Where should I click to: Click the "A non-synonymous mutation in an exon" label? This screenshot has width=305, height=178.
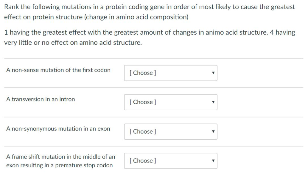point(58,129)
